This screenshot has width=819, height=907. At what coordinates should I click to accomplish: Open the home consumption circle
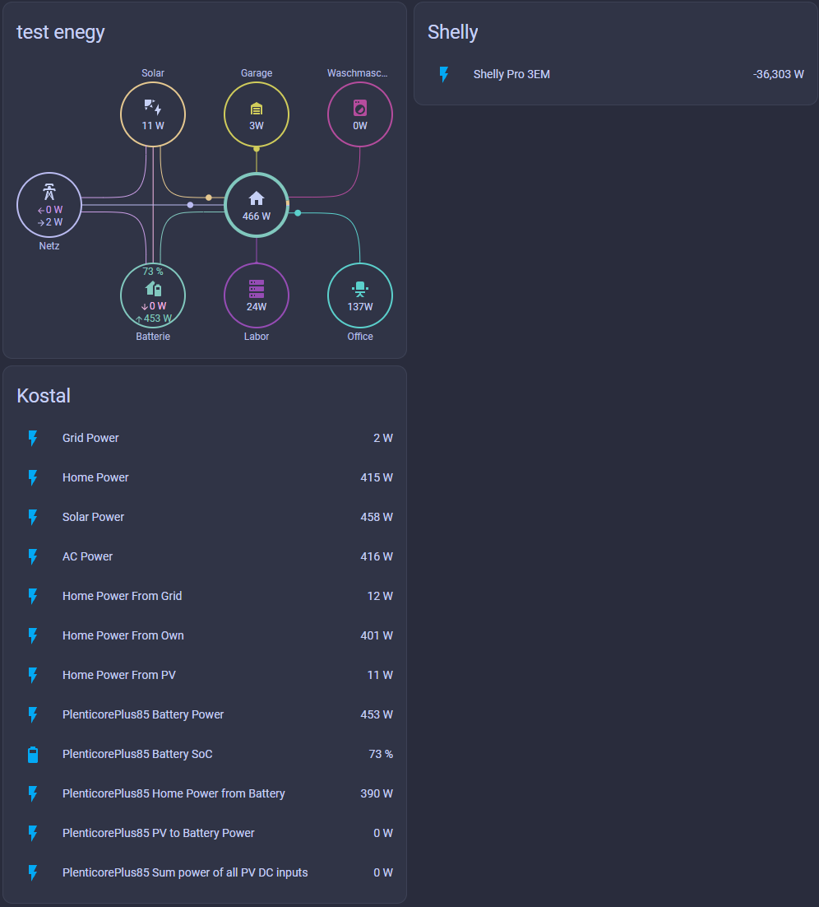click(257, 205)
